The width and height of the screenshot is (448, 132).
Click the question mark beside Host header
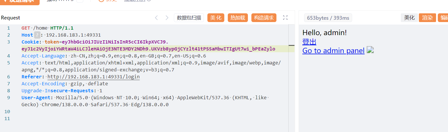pos(37,35)
